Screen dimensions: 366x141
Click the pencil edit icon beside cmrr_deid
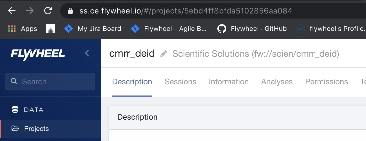(x=164, y=54)
